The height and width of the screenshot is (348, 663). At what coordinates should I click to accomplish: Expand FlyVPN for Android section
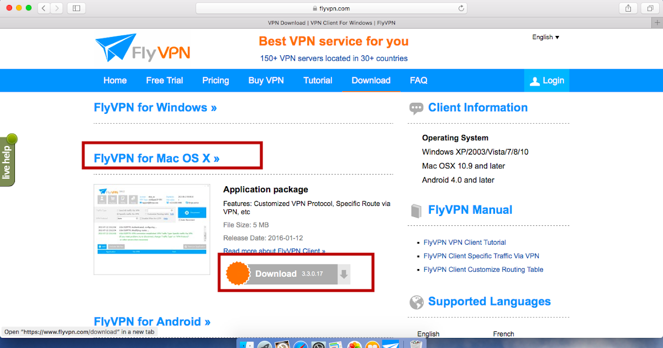click(152, 321)
